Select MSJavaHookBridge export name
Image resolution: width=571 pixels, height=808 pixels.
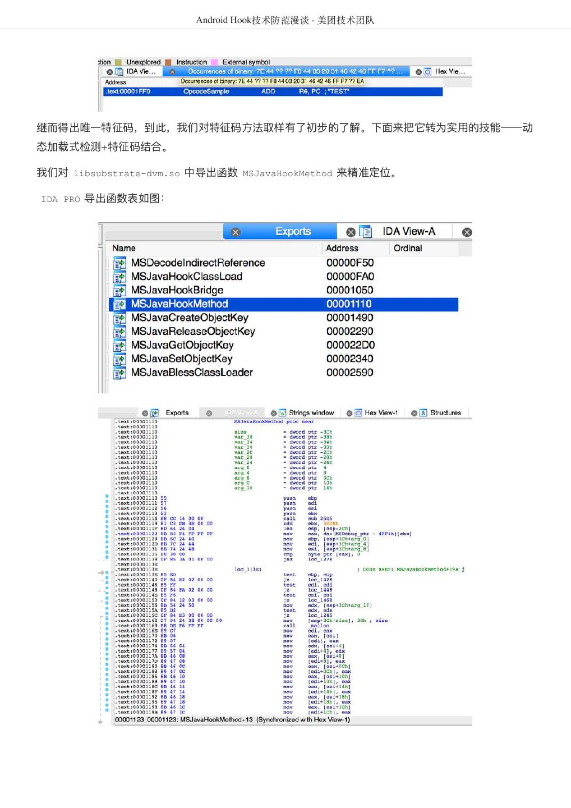(x=177, y=290)
